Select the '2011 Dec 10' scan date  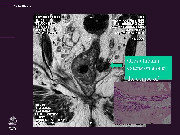coord(135,30)
